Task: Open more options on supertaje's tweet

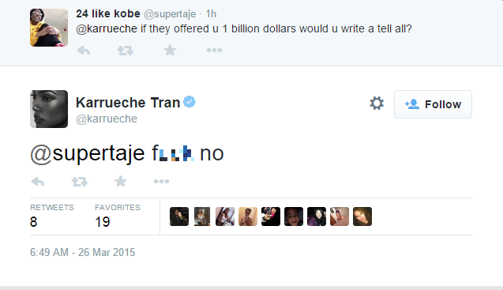Action: pos(214,50)
